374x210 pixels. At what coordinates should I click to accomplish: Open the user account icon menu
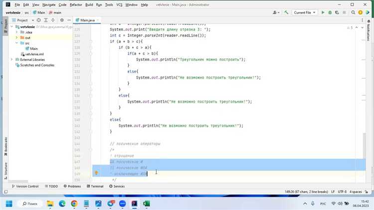276,12
